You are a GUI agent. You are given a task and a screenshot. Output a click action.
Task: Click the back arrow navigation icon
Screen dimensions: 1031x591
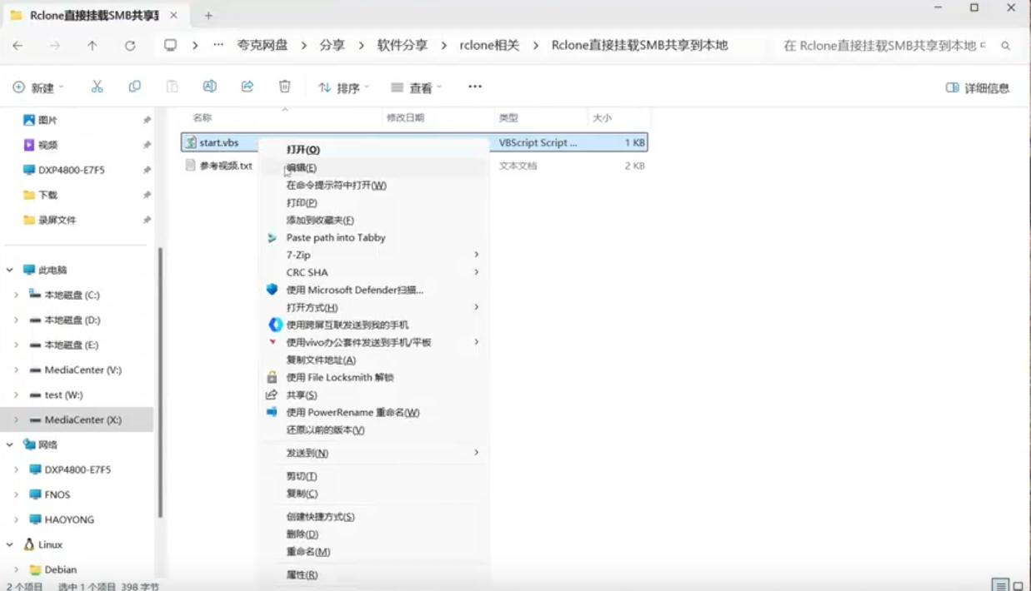click(x=17, y=46)
